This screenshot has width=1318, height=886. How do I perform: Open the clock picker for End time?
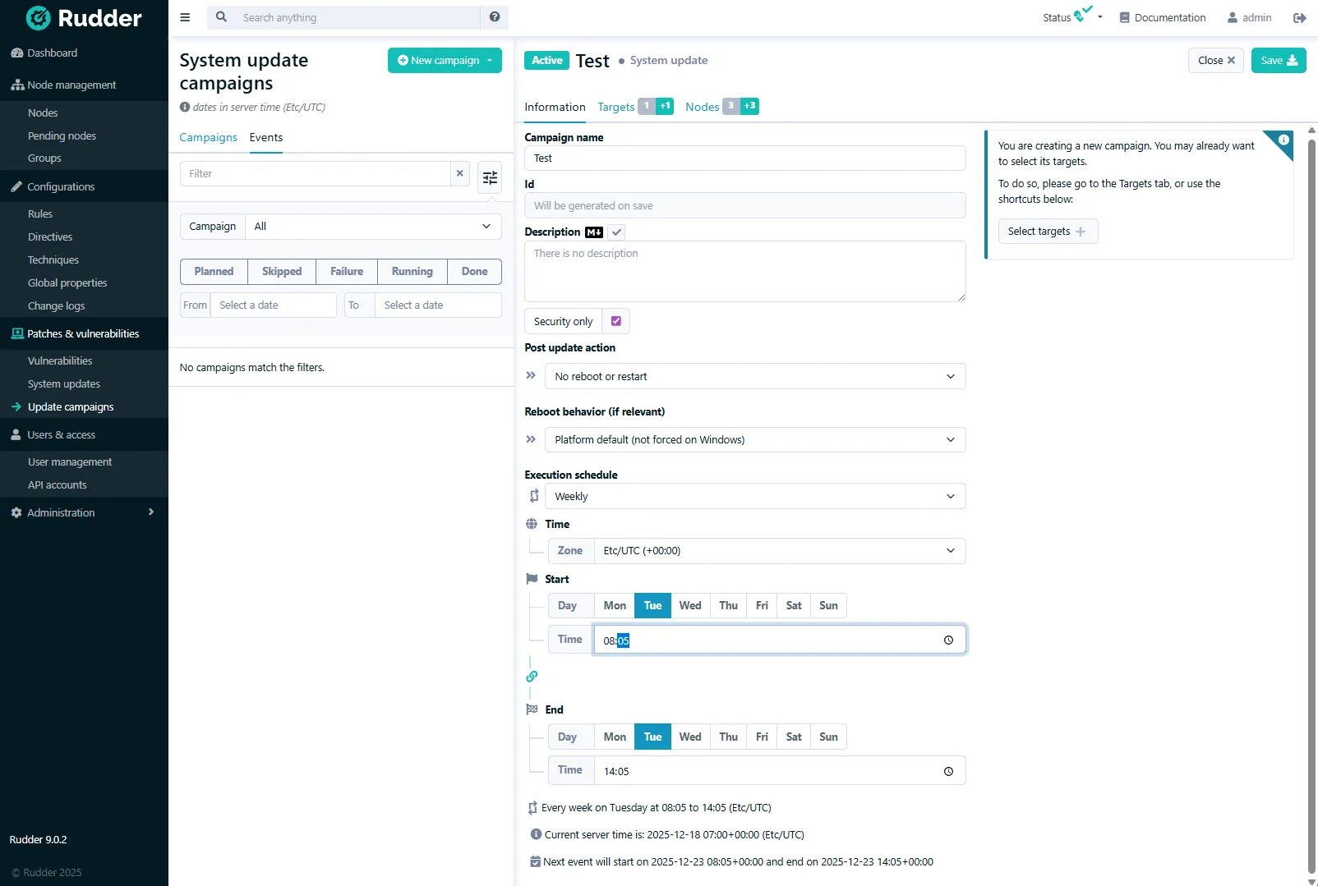(948, 771)
